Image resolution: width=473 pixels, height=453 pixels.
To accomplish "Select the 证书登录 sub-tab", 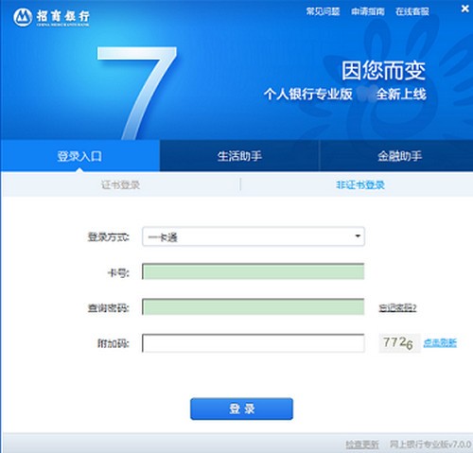I will click(x=120, y=184).
